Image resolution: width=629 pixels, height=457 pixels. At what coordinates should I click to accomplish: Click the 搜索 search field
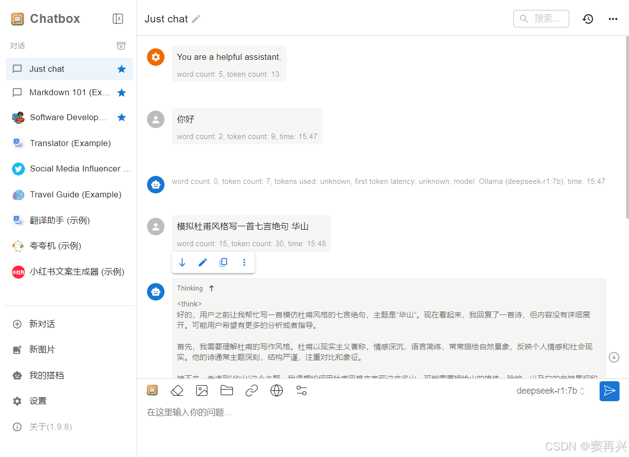(x=541, y=18)
